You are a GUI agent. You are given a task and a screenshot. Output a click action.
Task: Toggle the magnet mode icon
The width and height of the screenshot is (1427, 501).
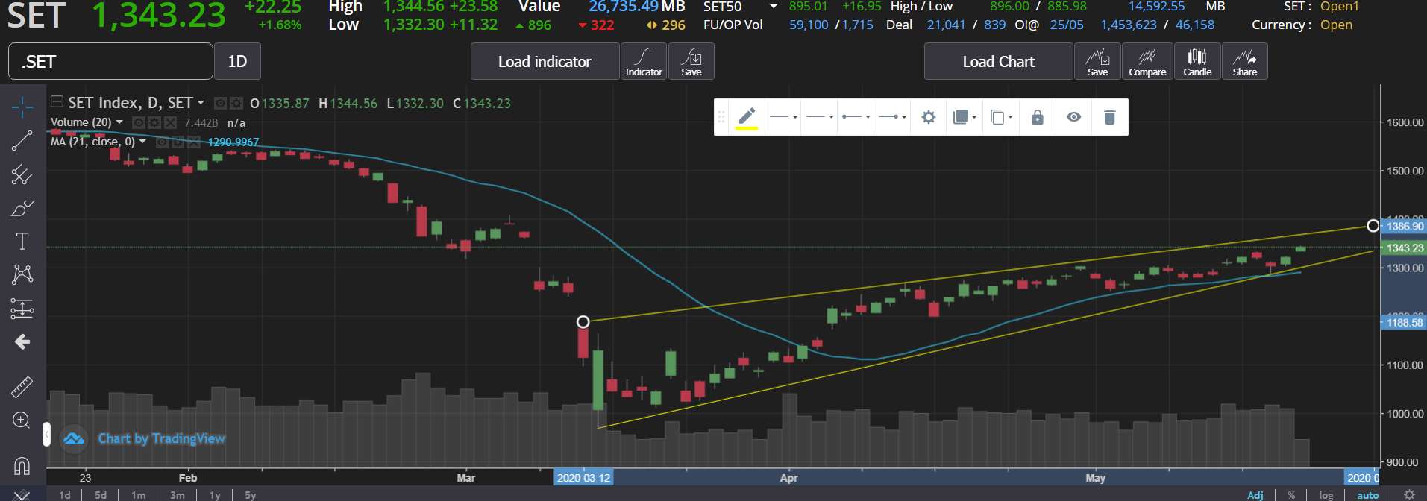(x=22, y=466)
